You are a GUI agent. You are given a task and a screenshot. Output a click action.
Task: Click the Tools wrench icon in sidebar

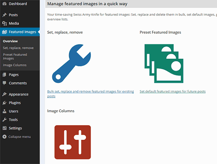coord(5,120)
